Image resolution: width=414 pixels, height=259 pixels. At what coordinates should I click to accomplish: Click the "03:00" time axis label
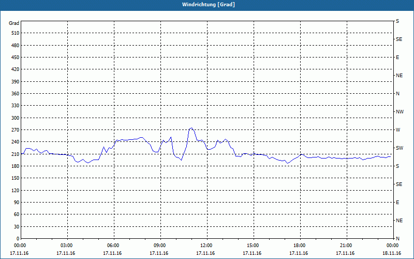tap(67, 246)
